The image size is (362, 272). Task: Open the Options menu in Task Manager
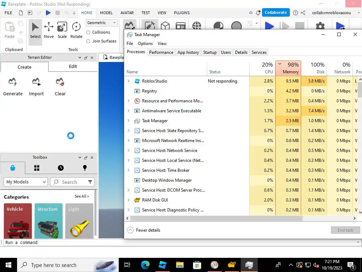tap(145, 44)
